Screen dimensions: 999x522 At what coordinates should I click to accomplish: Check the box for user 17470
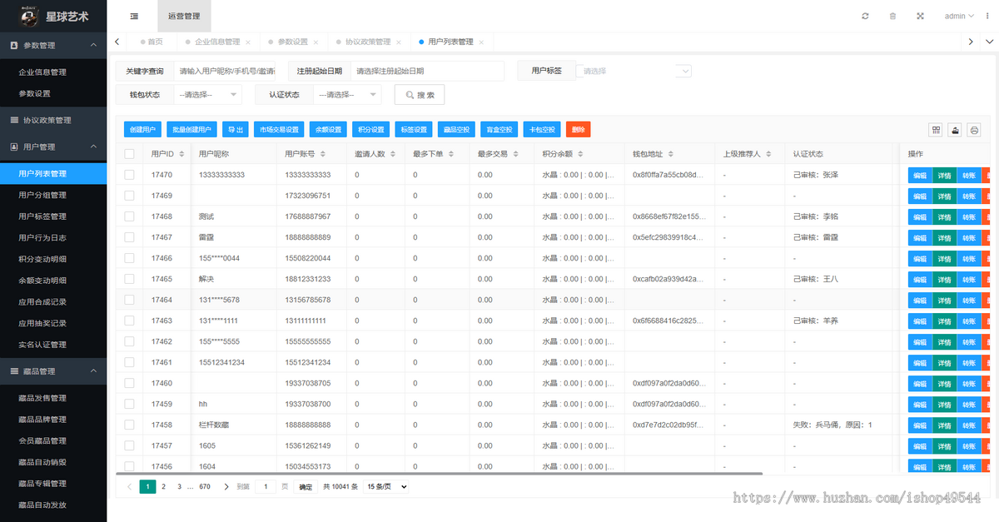(129, 175)
